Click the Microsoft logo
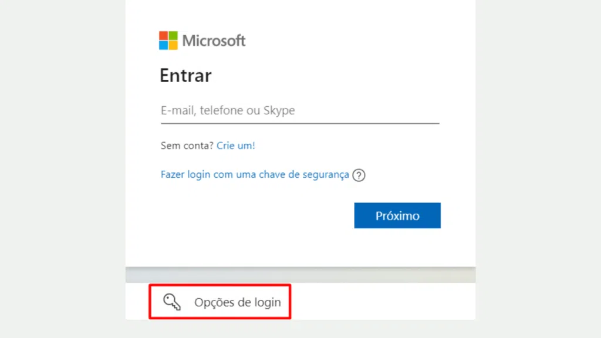 202,40
